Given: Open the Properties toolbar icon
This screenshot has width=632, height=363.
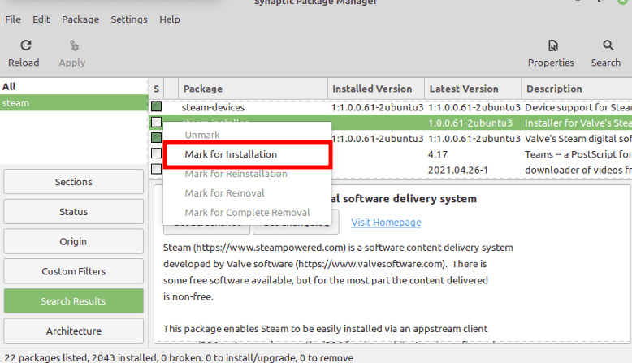Looking at the screenshot, I should coord(552,45).
